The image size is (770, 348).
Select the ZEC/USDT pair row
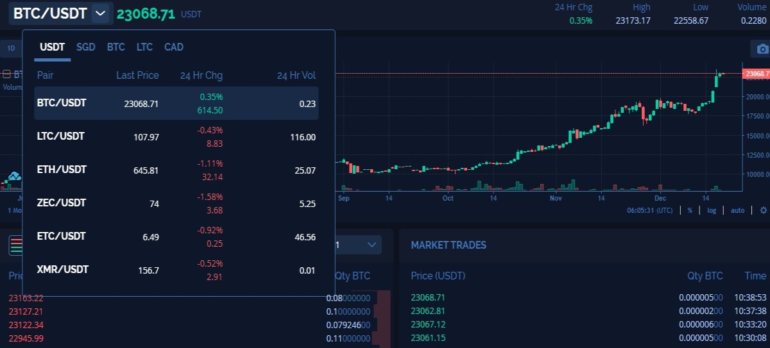click(176, 203)
